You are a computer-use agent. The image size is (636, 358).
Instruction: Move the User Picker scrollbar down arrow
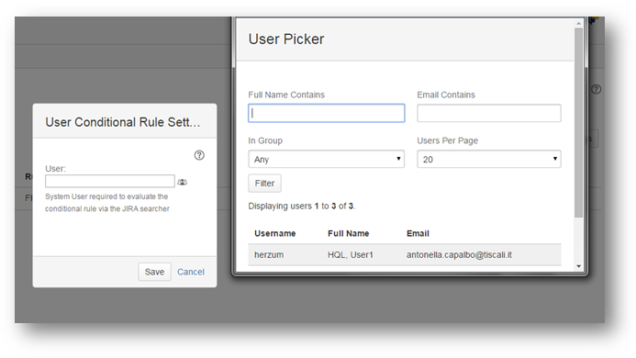click(579, 266)
